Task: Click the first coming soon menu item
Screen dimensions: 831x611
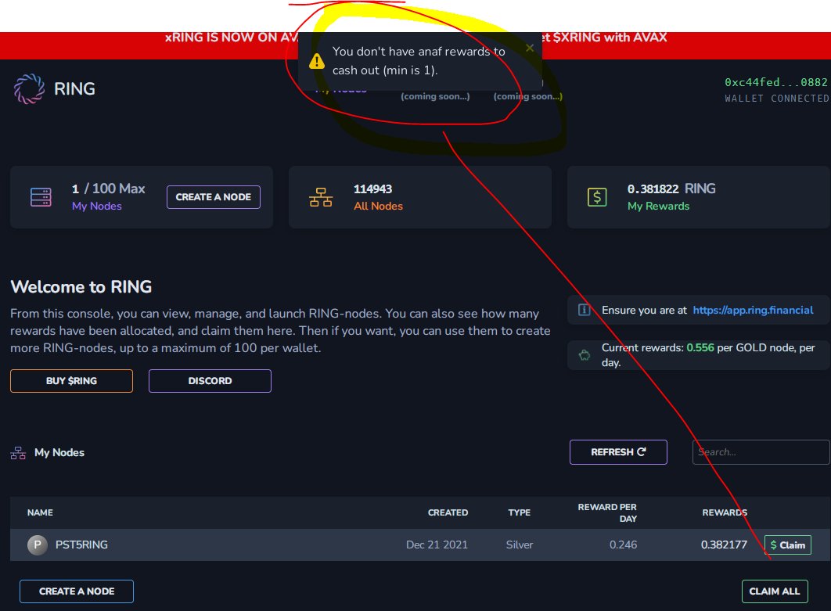Action: [x=435, y=96]
